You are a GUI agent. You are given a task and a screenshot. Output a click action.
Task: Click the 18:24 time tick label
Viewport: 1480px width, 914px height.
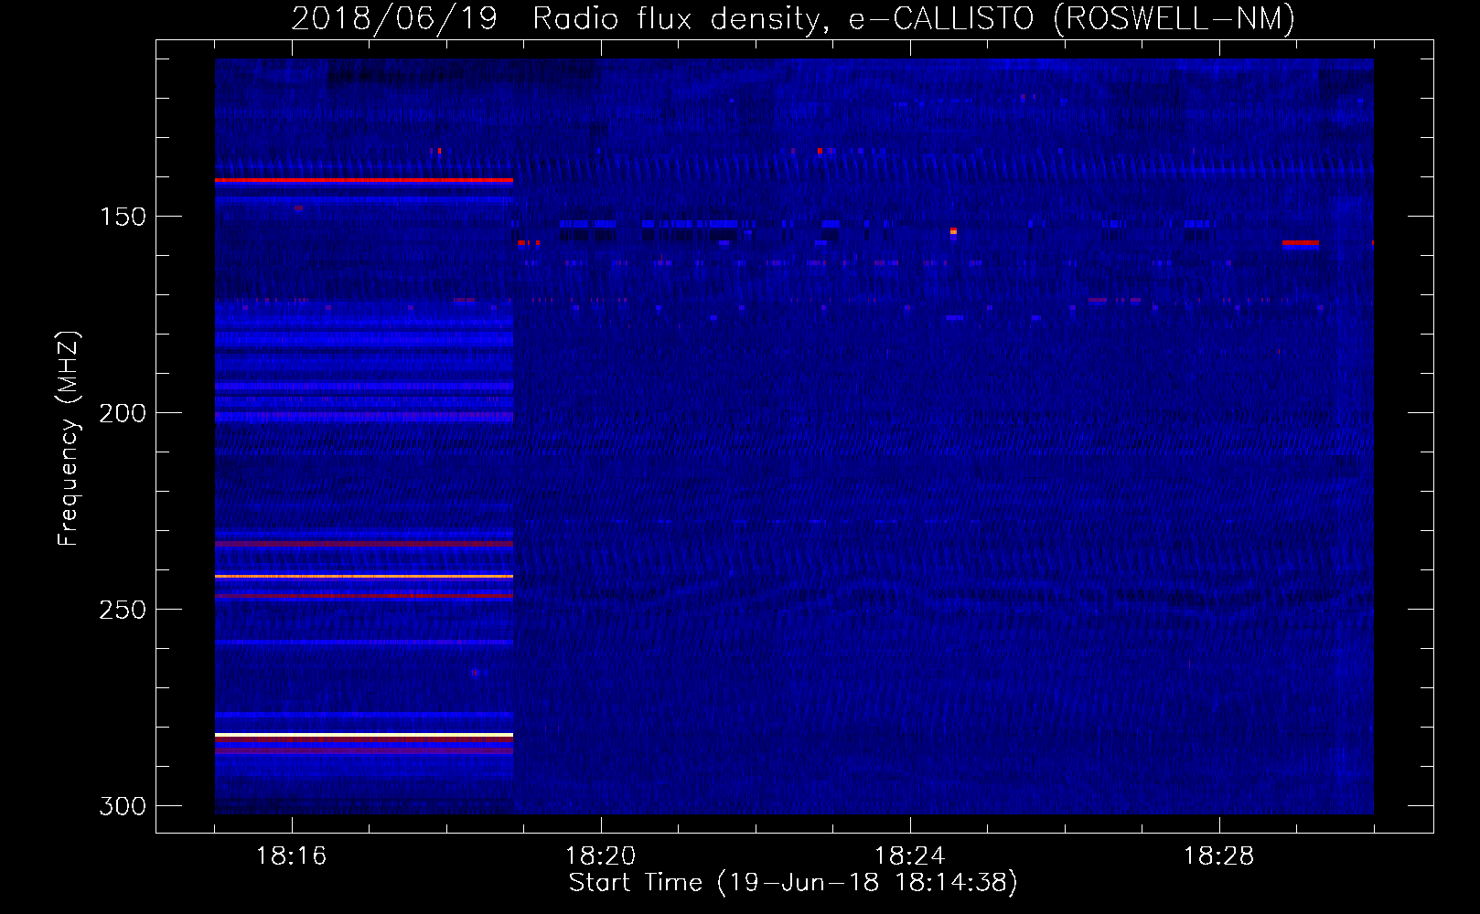(909, 856)
